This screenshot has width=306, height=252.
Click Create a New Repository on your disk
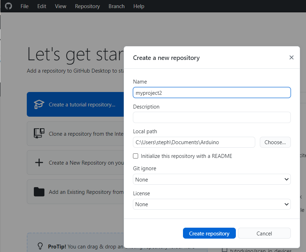[x=75, y=162]
